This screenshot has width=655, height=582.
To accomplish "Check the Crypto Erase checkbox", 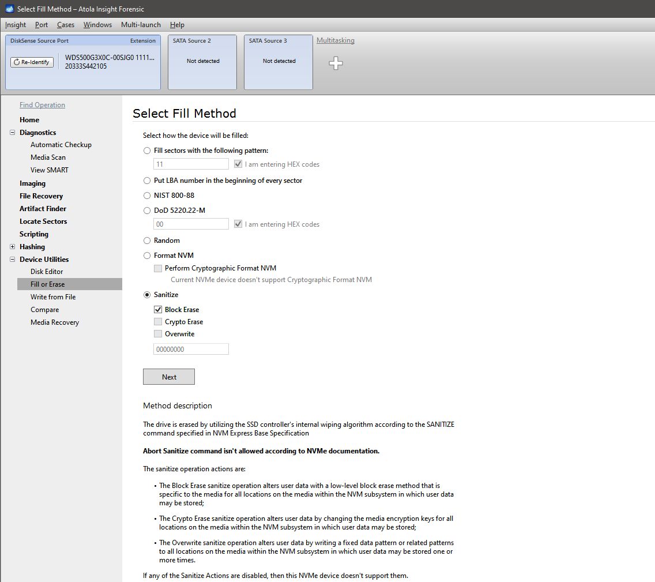I will tap(158, 322).
